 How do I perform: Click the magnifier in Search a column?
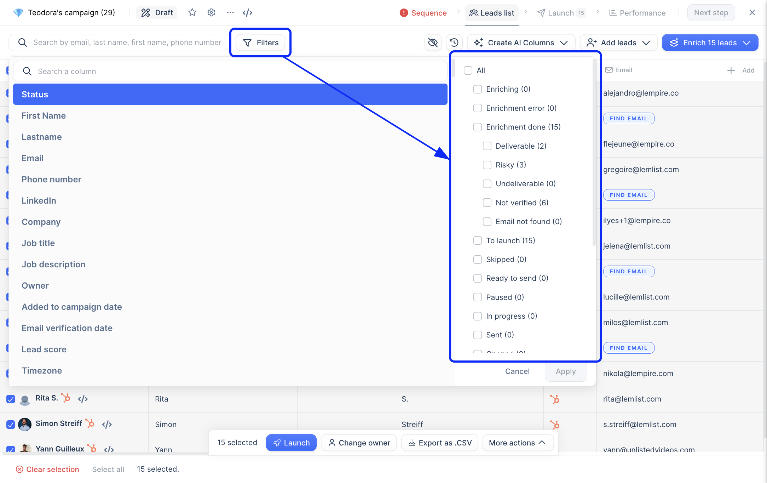[x=27, y=71]
